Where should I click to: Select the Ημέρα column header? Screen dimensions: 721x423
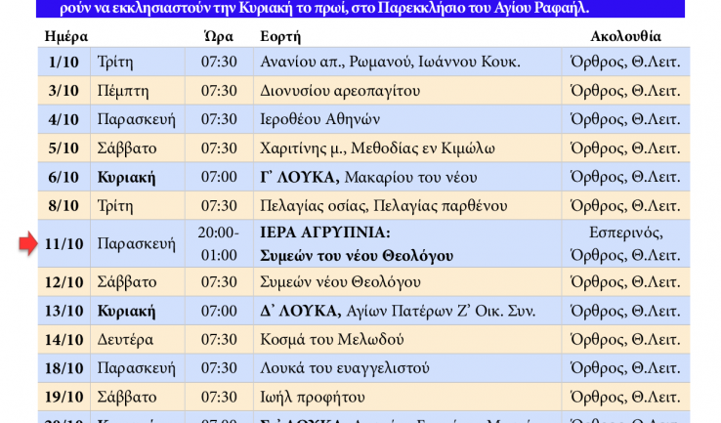66,36
